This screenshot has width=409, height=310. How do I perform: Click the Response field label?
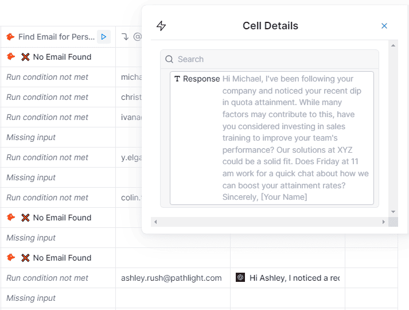click(x=201, y=79)
